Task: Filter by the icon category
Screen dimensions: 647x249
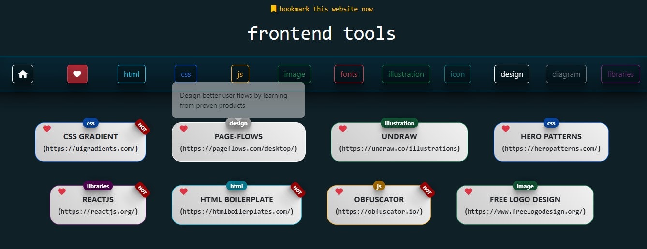Action: (457, 74)
